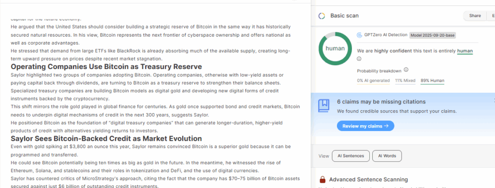The height and width of the screenshot is (188, 495).
Task: Click the Basic scan circular logo icon
Action: coord(321,16)
